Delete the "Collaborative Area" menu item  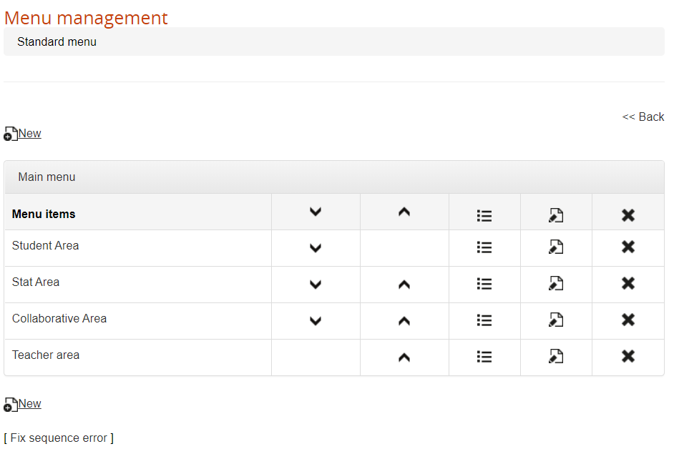pyautogui.click(x=627, y=320)
